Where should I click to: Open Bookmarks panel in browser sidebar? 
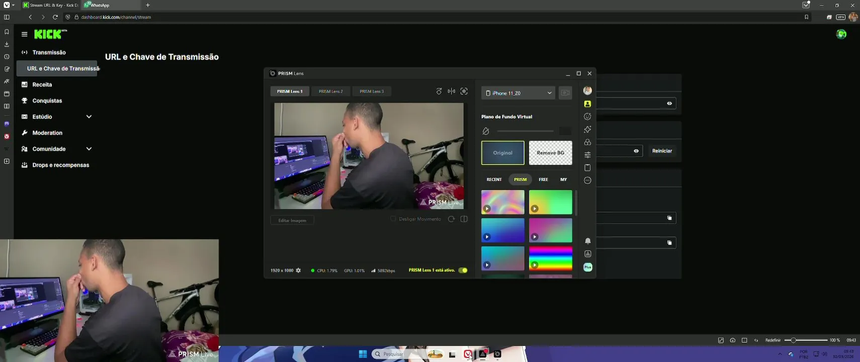pos(7,32)
